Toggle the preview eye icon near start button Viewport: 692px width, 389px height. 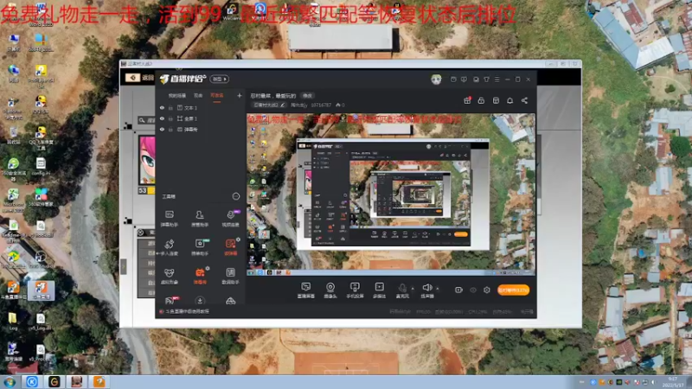(472, 290)
